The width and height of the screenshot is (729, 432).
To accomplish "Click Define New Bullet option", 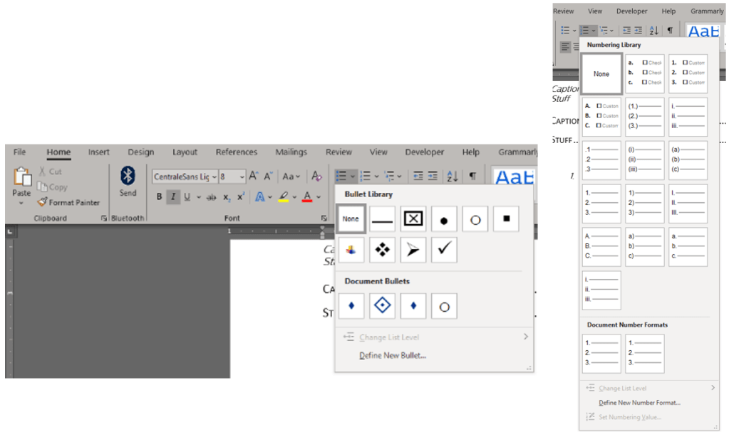I will point(393,356).
